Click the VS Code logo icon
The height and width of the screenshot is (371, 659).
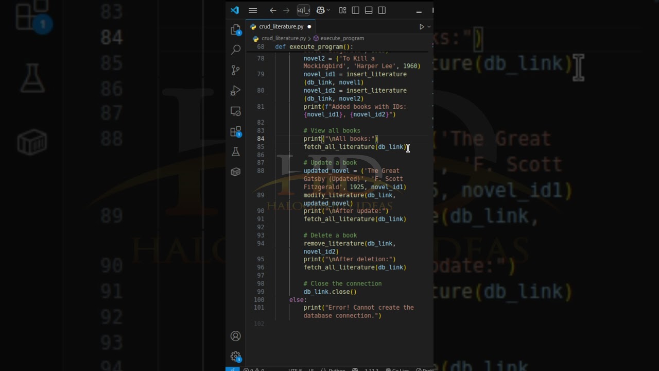coord(235,10)
